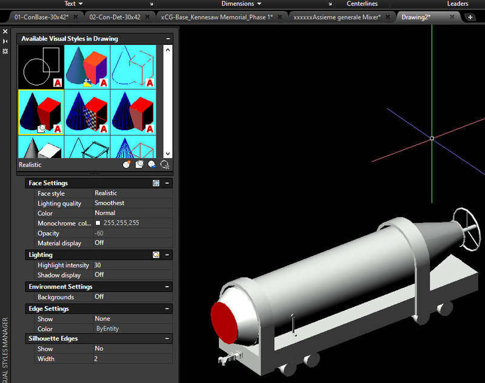The width and height of the screenshot is (485, 383).
Task: Toggle Backgrounds Off setting
Action: (99, 297)
